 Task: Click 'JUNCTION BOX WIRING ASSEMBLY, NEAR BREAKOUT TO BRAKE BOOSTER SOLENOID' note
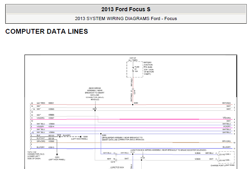pos(168,150)
